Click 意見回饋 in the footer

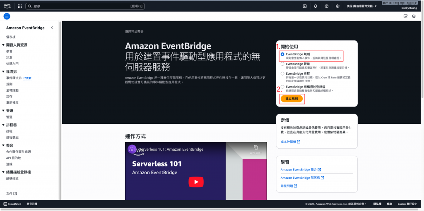tap(32, 204)
